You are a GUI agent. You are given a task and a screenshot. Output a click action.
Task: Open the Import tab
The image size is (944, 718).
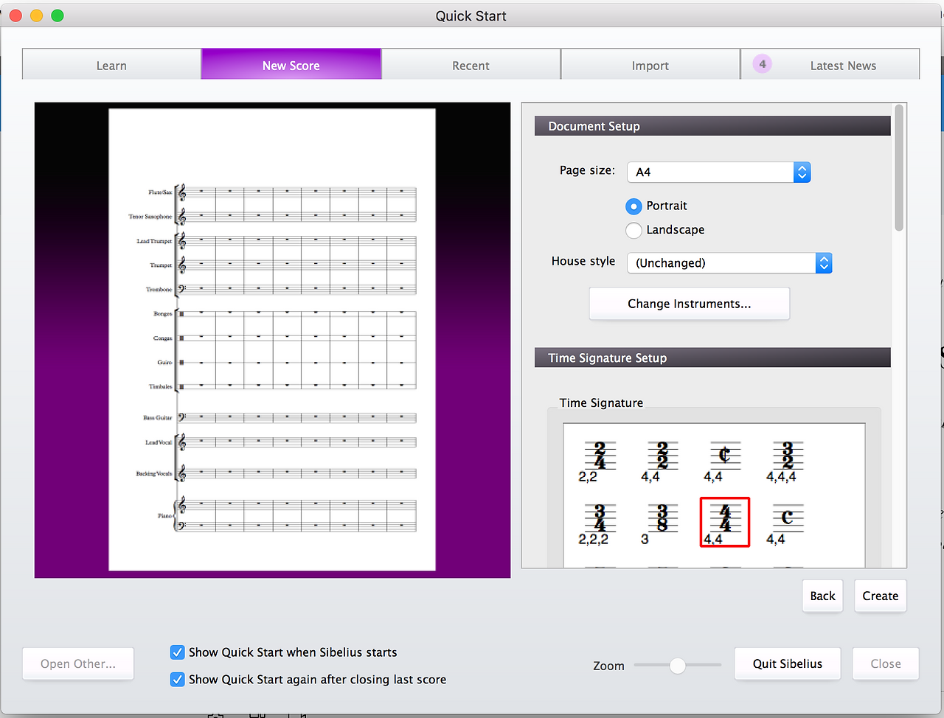(650, 65)
